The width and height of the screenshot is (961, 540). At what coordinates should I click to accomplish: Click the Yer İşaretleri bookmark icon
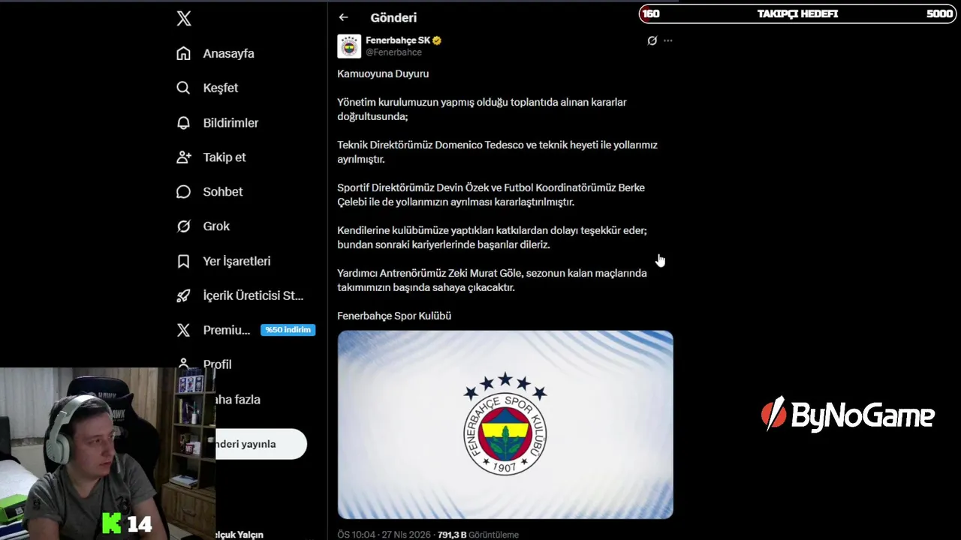pos(183,261)
